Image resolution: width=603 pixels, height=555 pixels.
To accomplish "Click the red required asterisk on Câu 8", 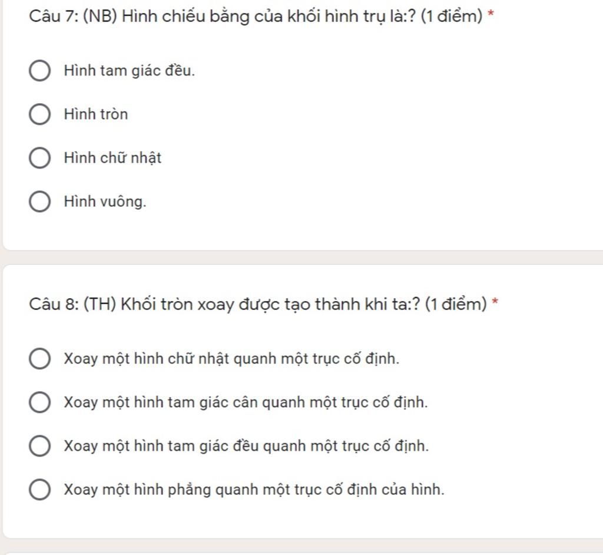I will [495, 303].
